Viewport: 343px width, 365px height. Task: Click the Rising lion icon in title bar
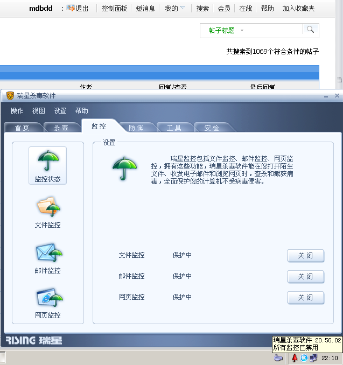(x=10, y=96)
